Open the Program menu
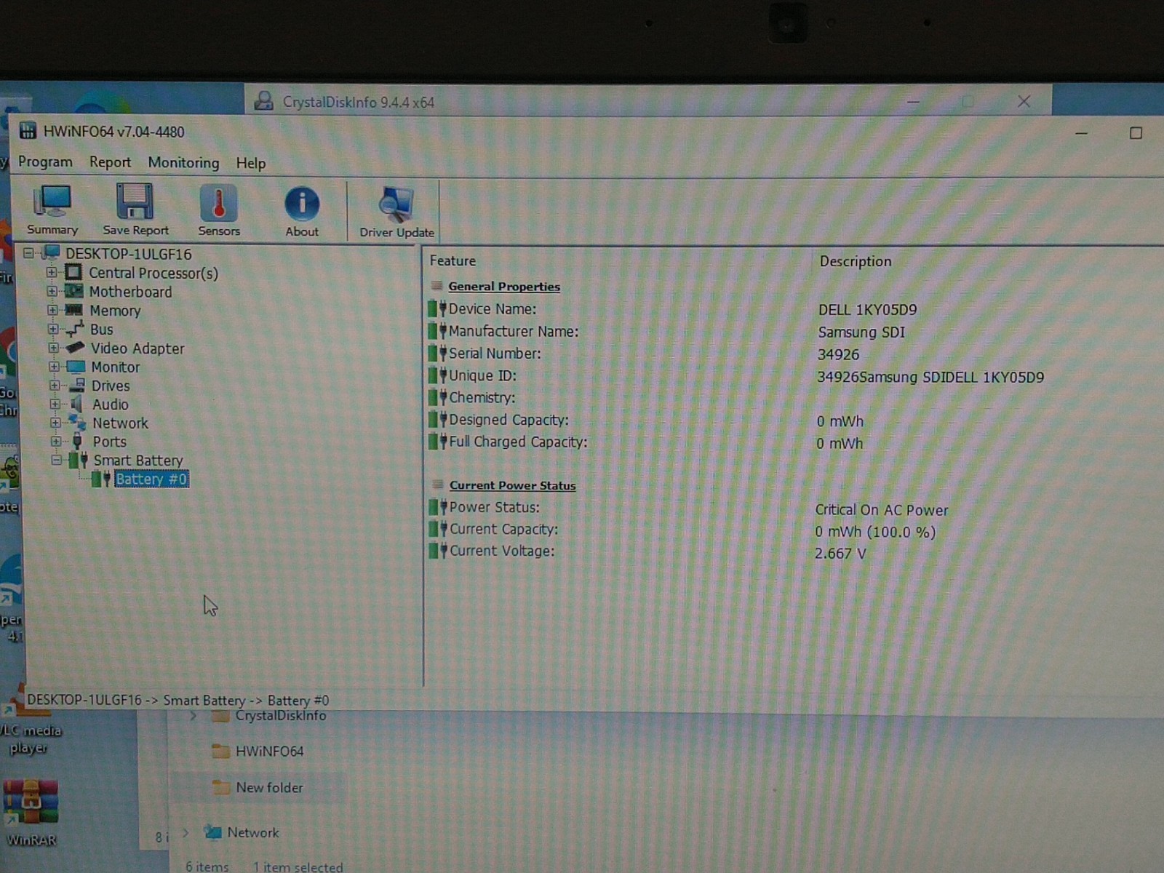Screen dimensions: 1164x873 point(45,162)
